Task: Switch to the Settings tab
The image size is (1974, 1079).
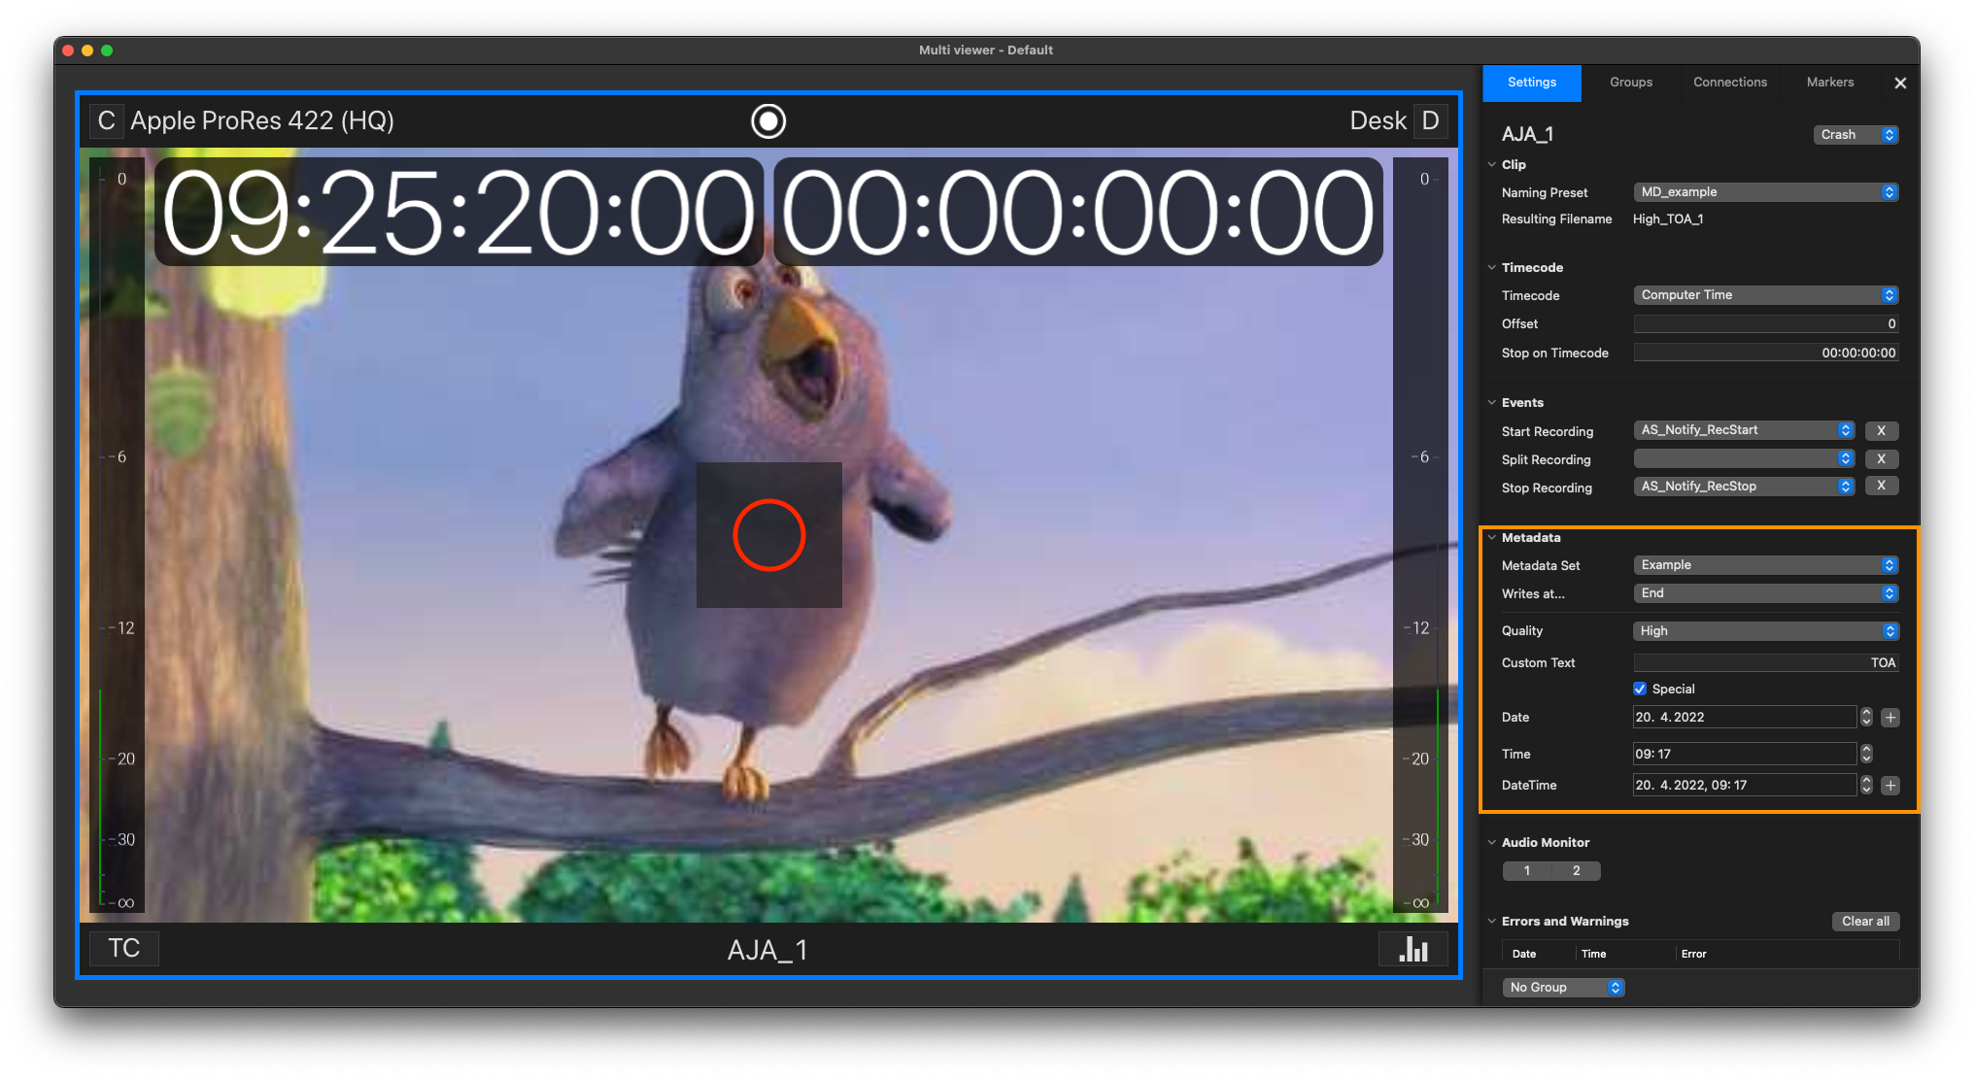Action: (1532, 83)
